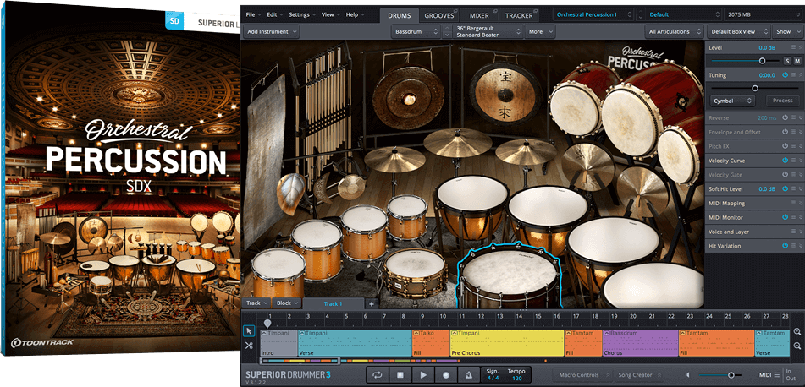805x387 pixels.
Task: Toggle the Hit Variation power button
Action: pyautogui.click(x=785, y=246)
